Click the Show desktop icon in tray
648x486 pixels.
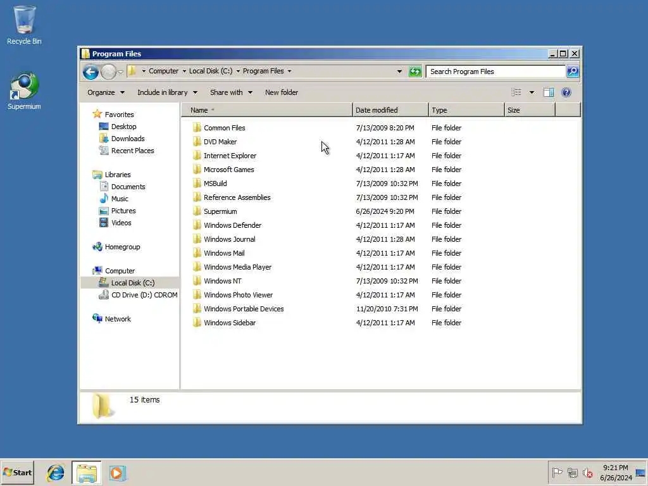[x=640, y=472]
